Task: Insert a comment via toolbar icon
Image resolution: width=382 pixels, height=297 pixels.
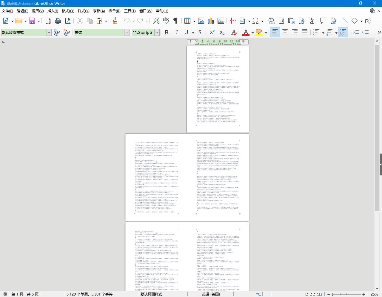Action: tap(323, 21)
